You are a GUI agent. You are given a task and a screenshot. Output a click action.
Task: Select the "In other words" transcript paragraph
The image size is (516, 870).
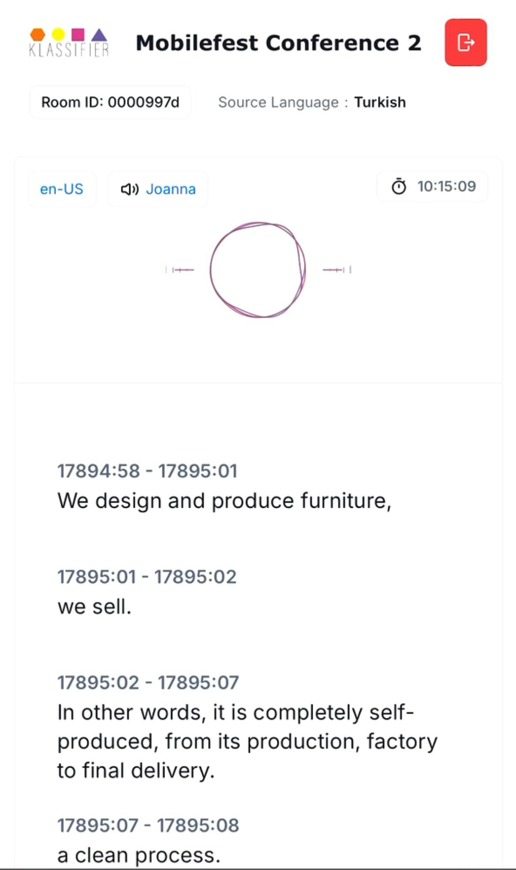247,741
